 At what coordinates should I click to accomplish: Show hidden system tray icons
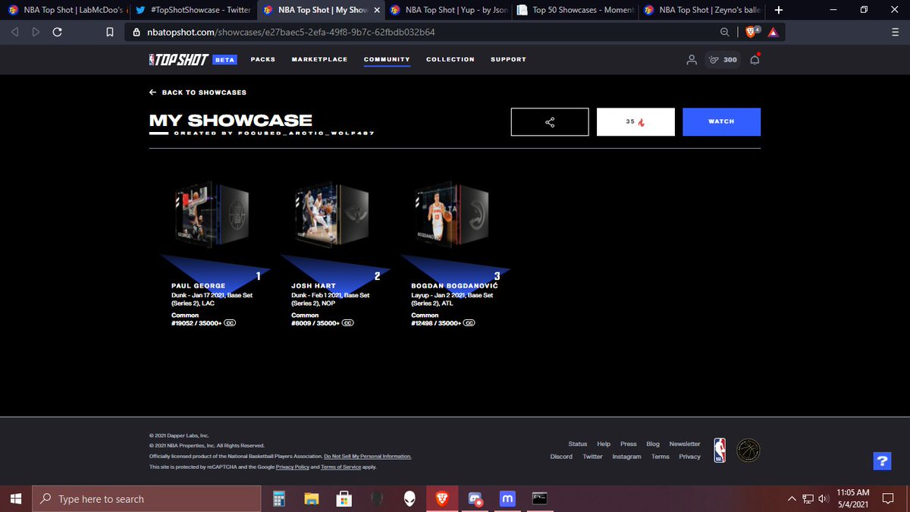[x=792, y=498]
